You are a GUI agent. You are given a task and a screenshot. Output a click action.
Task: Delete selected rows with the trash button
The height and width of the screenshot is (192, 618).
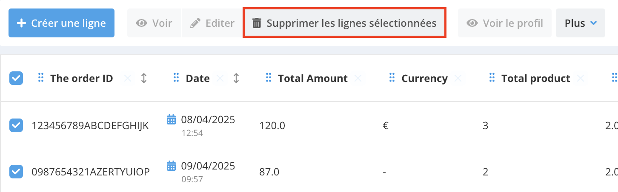click(344, 23)
